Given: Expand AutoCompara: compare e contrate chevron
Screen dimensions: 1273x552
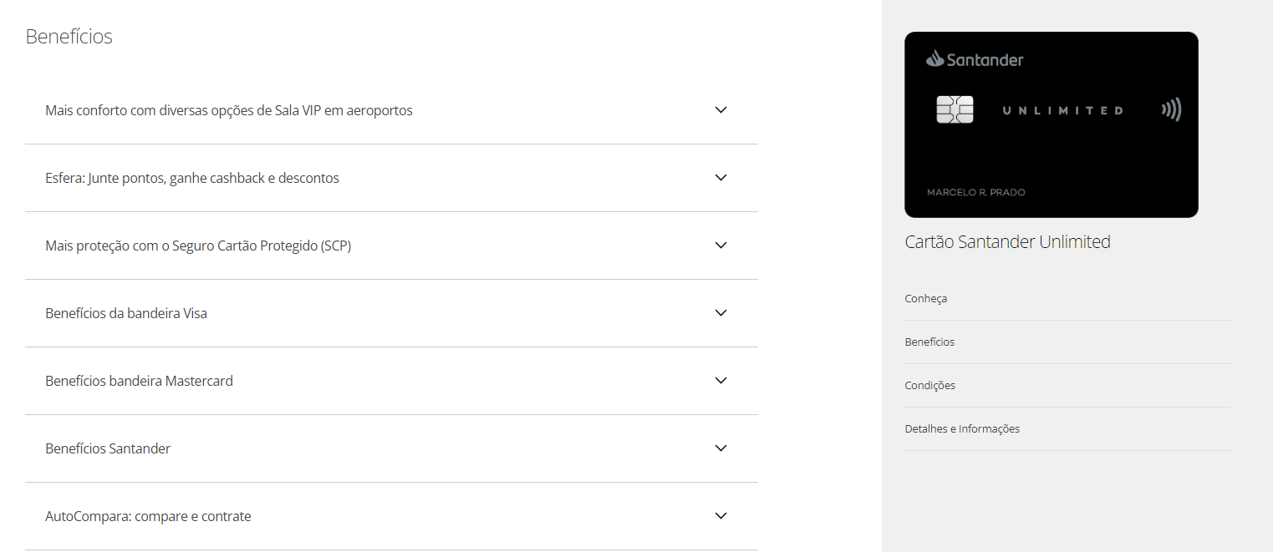Looking at the screenshot, I should click(x=721, y=516).
